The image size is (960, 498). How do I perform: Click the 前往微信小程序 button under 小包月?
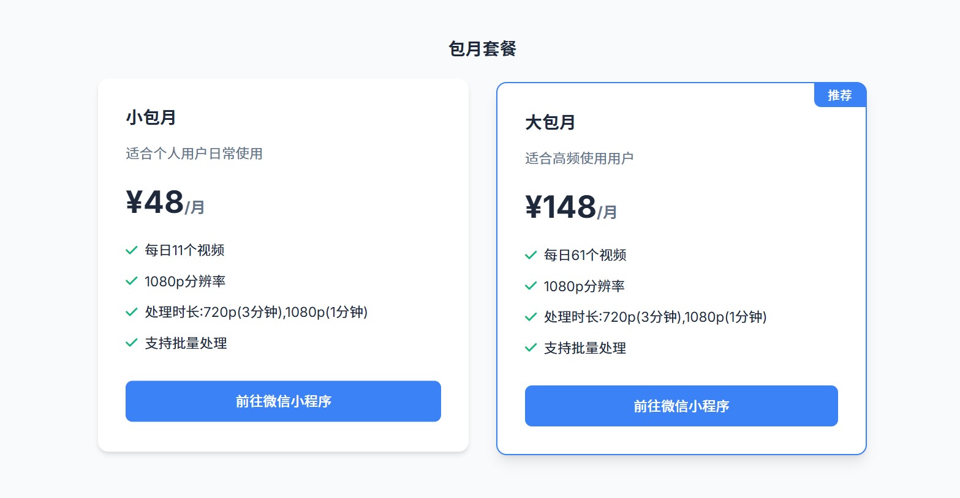[x=283, y=401]
